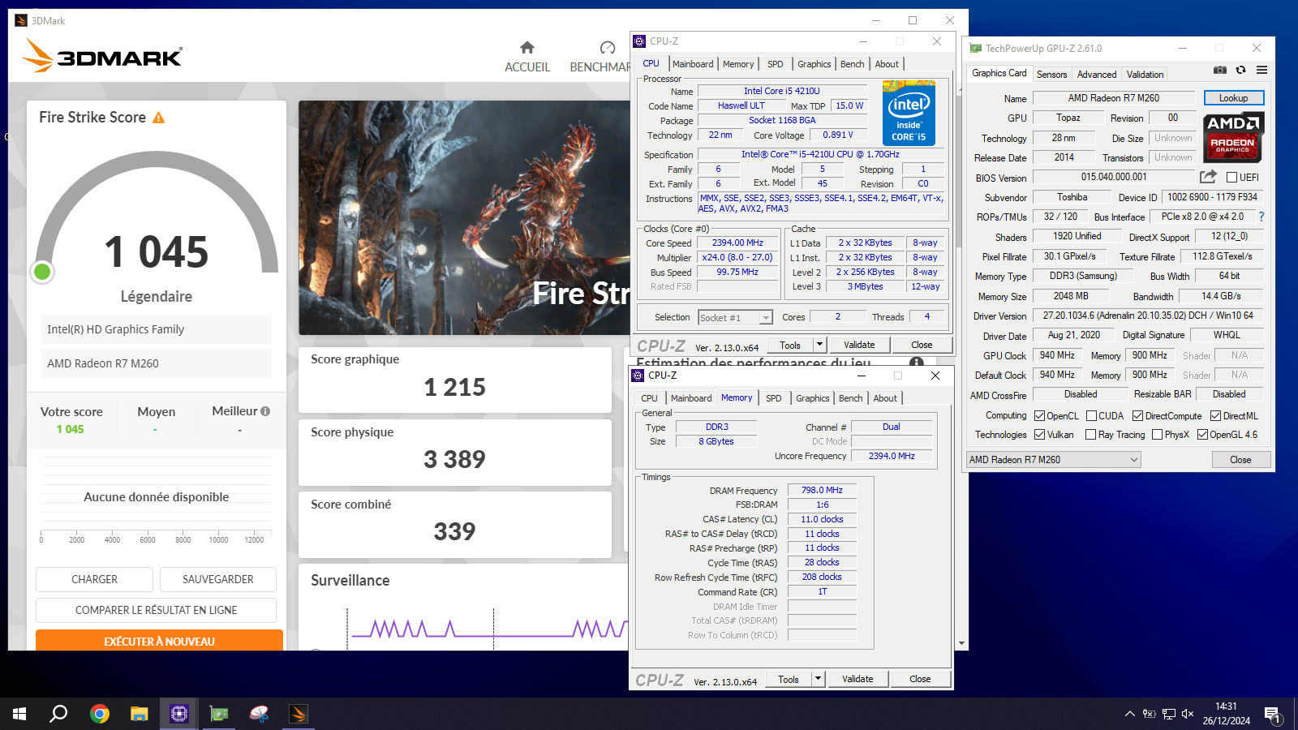The height and width of the screenshot is (730, 1298).
Task: Open the SPD tab in upper CPU-Z
Action: [776, 64]
